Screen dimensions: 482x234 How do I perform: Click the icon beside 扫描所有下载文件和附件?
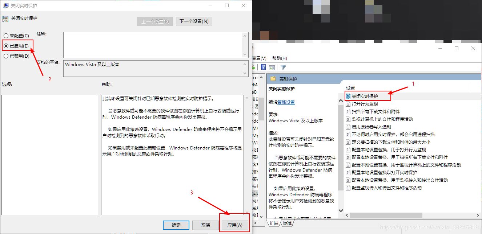click(x=348, y=112)
